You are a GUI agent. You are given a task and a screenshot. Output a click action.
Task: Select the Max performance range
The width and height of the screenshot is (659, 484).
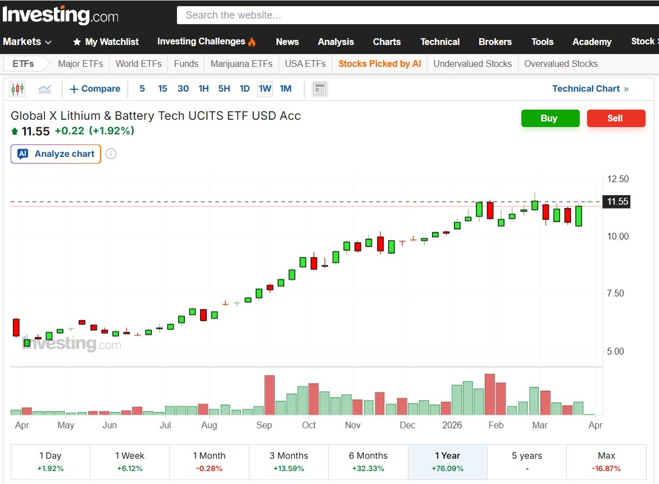click(x=606, y=462)
